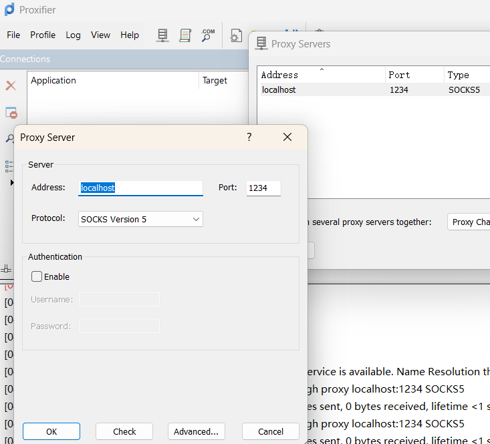
Task: Sort by Address column header
Action: click(x=322, y=75)
